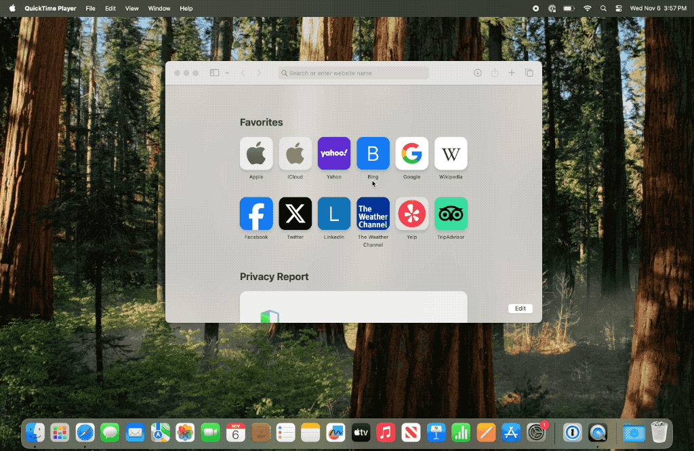Image resolution: width=694 pixels, height=451 pixels.
Task: Open the Twitter X favorite tile
Action: (295, 214)
